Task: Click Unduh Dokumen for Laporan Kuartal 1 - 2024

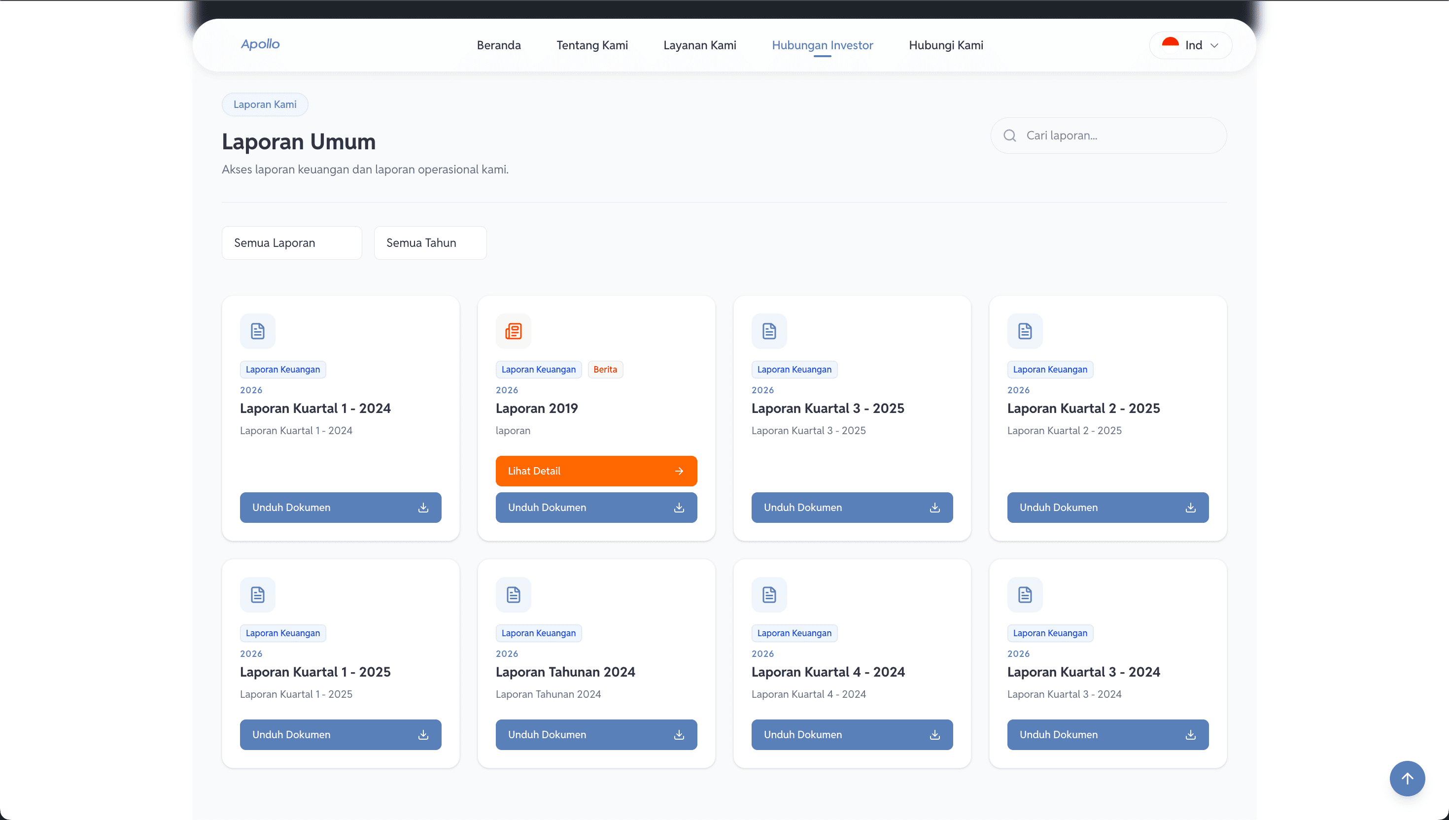Action: pos(340,508)
